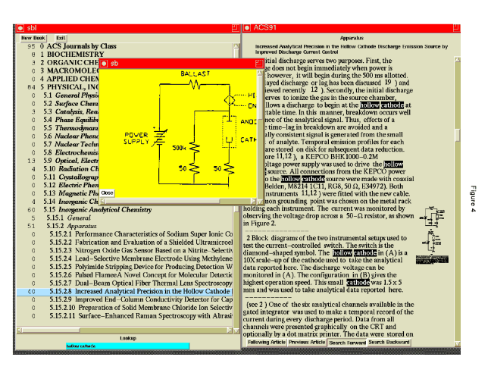This screenshot has width=491, height=379.
Task: Click the ACS91 window title icon
Action: tap(246, 28)
